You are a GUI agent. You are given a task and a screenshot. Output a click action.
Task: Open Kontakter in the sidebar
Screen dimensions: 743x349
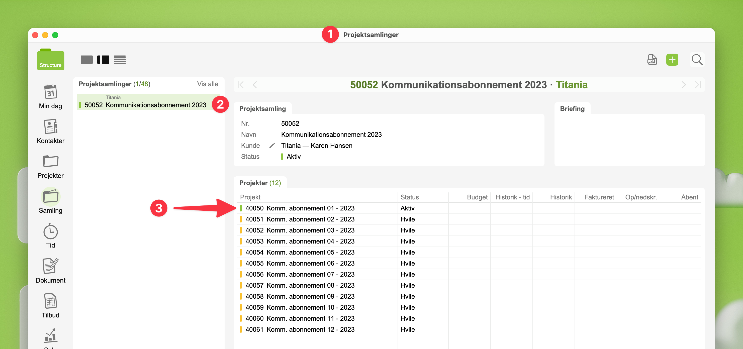click(x=50, y=127)
